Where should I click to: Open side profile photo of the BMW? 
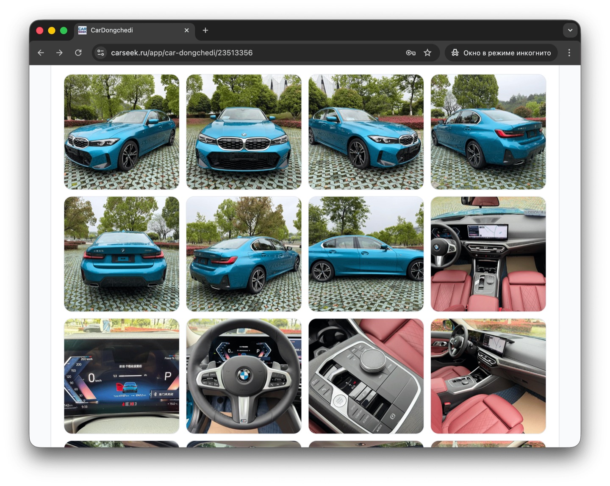(366, 254)
